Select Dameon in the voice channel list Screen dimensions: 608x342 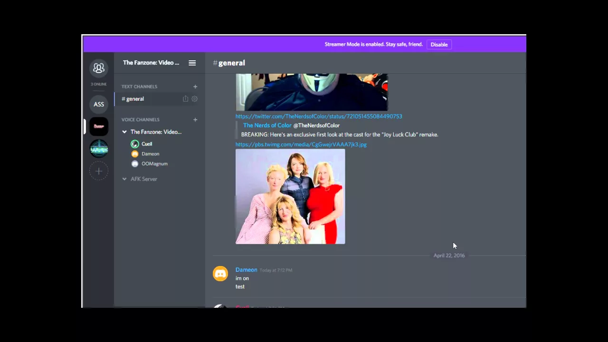click(x=150, y=154)
